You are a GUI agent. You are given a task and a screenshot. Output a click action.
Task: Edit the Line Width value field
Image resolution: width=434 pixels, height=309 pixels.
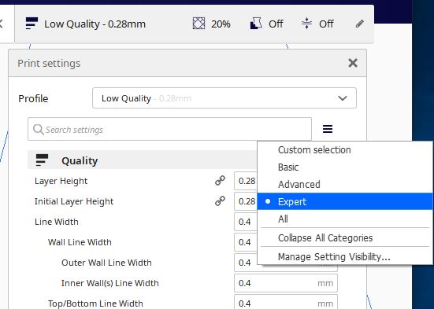click(x=246, y=222)
